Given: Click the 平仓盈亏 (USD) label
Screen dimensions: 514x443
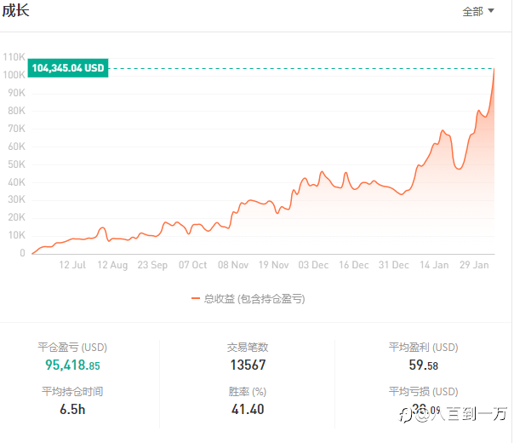Looking at the screenshot, I should (72, 348).
